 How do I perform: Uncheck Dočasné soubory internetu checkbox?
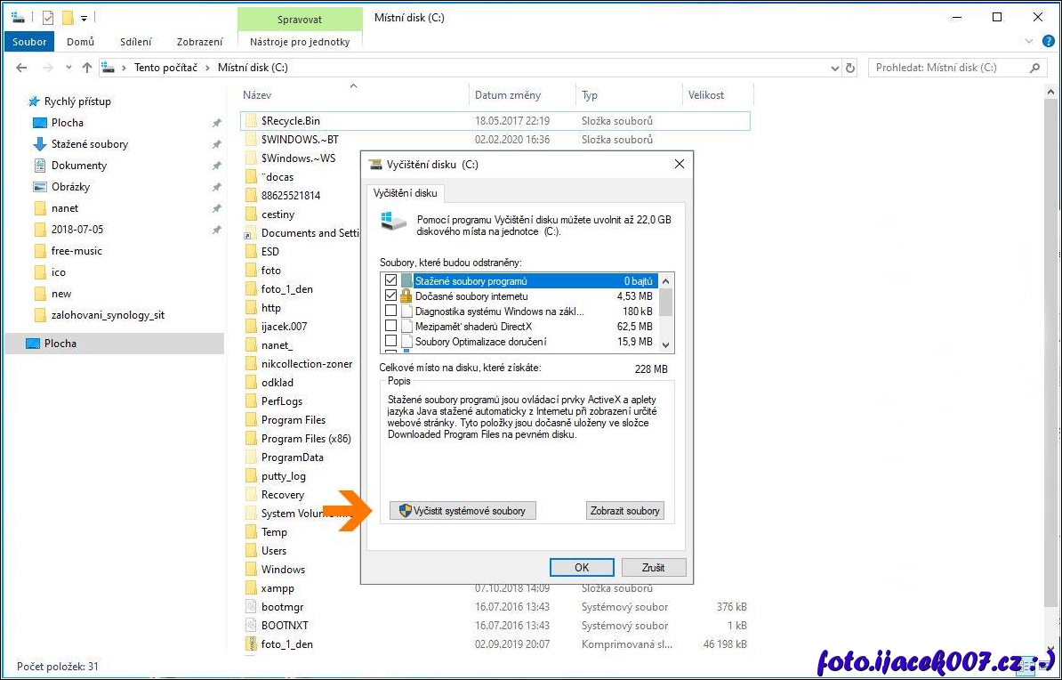click(390, 295)
